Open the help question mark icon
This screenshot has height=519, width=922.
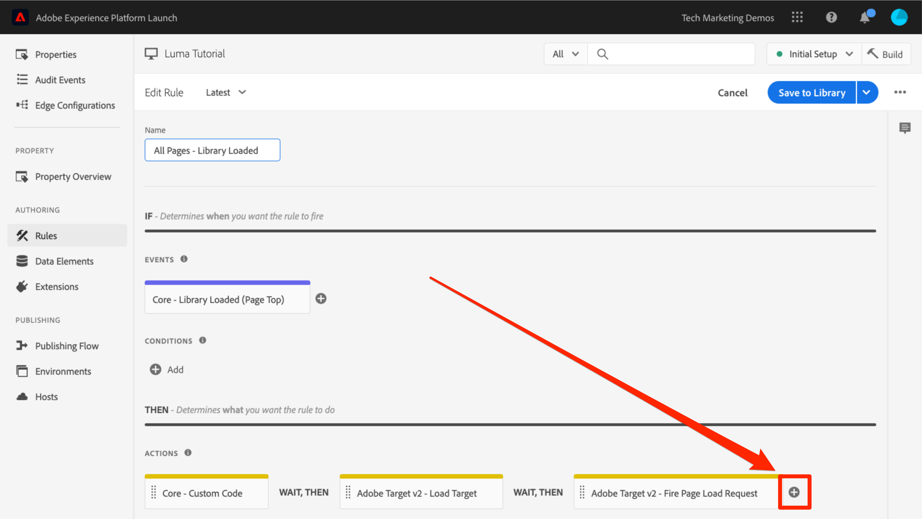[831, 18]
